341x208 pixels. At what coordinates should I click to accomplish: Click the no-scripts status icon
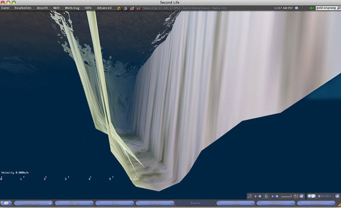[126, 9]
